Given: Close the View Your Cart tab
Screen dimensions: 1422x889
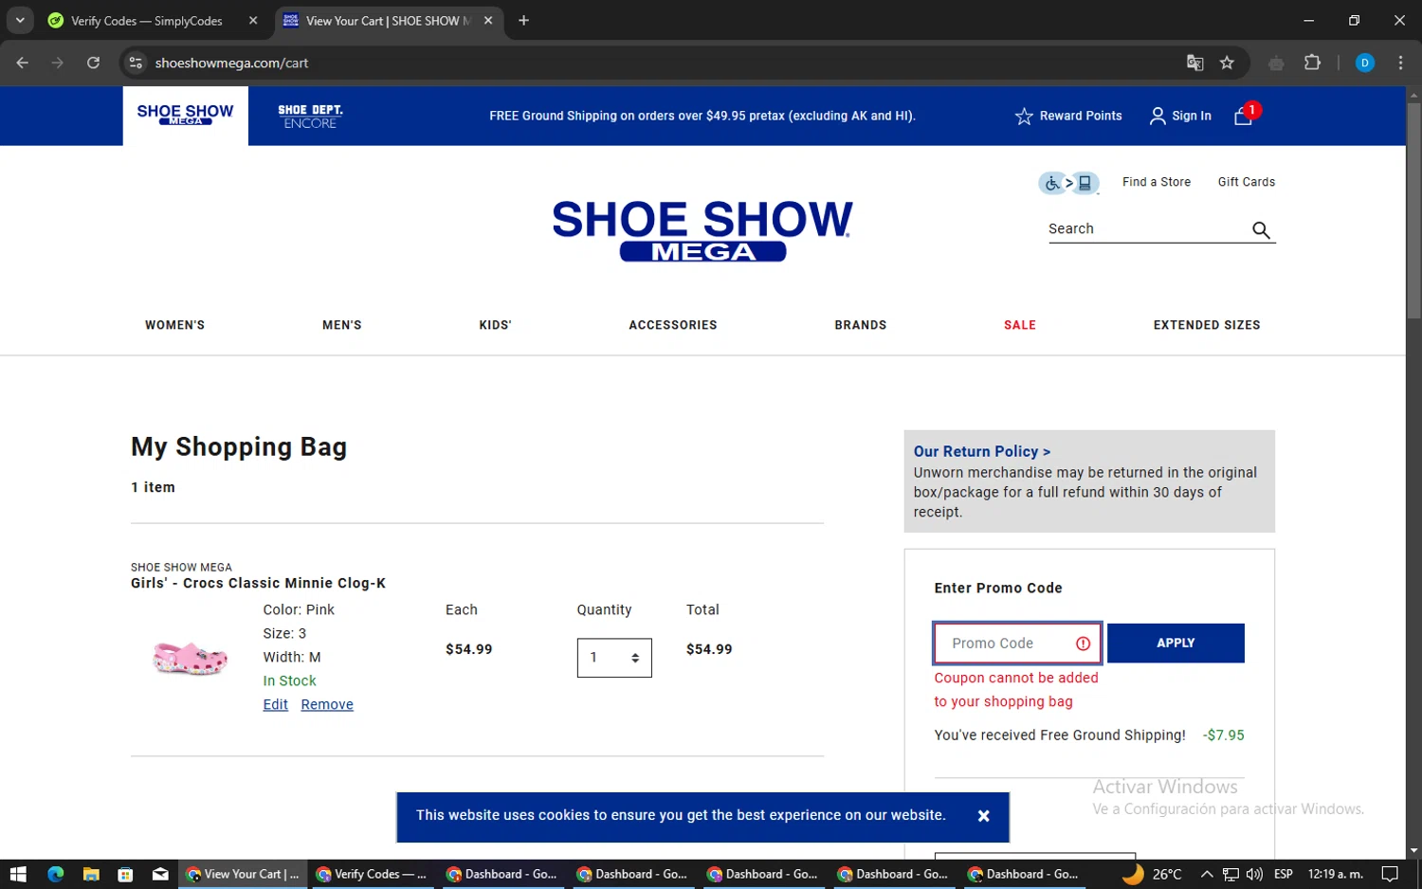Looking at the screenshot, I should click(488, 20).
